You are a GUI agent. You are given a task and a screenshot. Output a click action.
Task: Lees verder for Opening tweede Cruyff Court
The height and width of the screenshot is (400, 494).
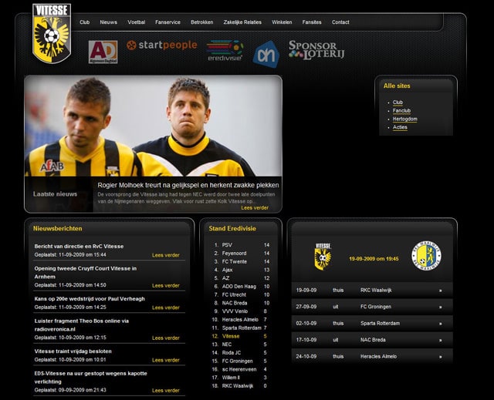tap(166, 285)
